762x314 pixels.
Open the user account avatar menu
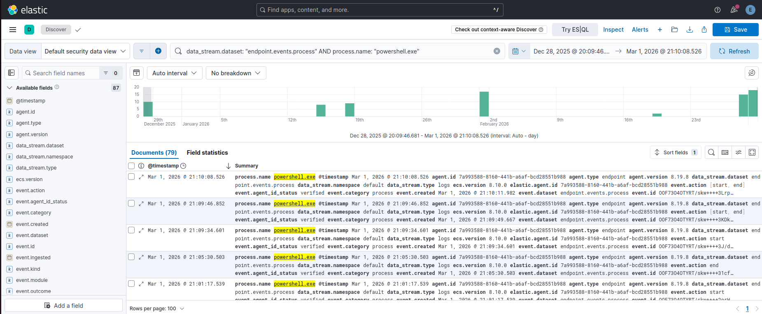[750, 10]
